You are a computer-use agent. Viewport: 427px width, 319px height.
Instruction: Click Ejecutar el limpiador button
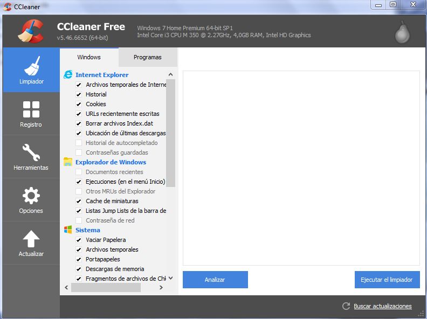pyautogui.click(x=387, y=280)
